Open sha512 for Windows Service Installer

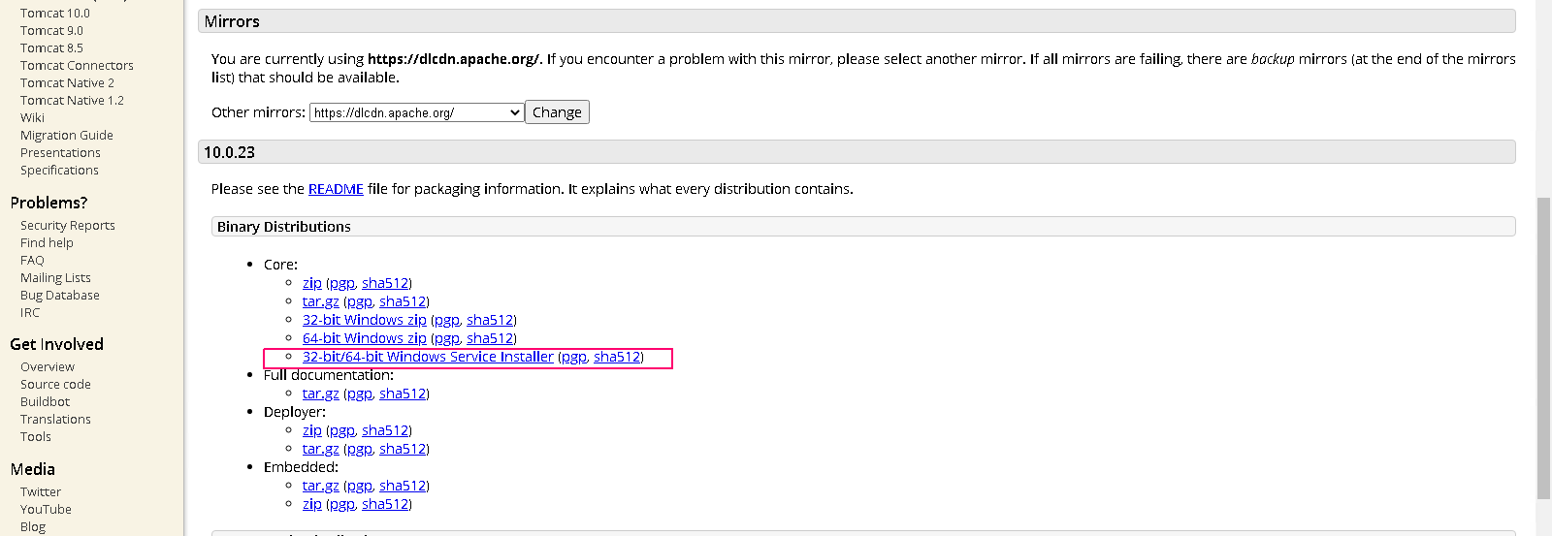[x=617, y=357]
